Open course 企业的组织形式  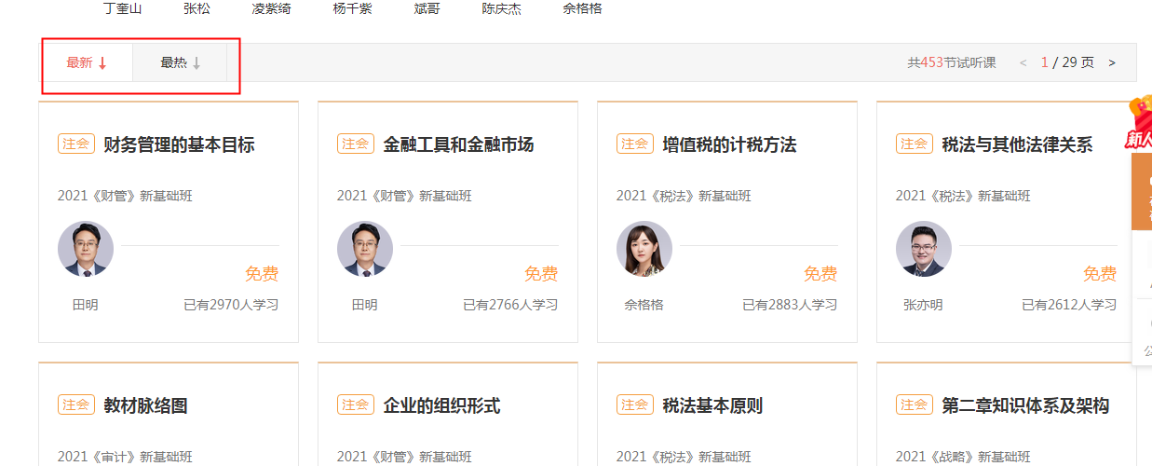point(441,405)
